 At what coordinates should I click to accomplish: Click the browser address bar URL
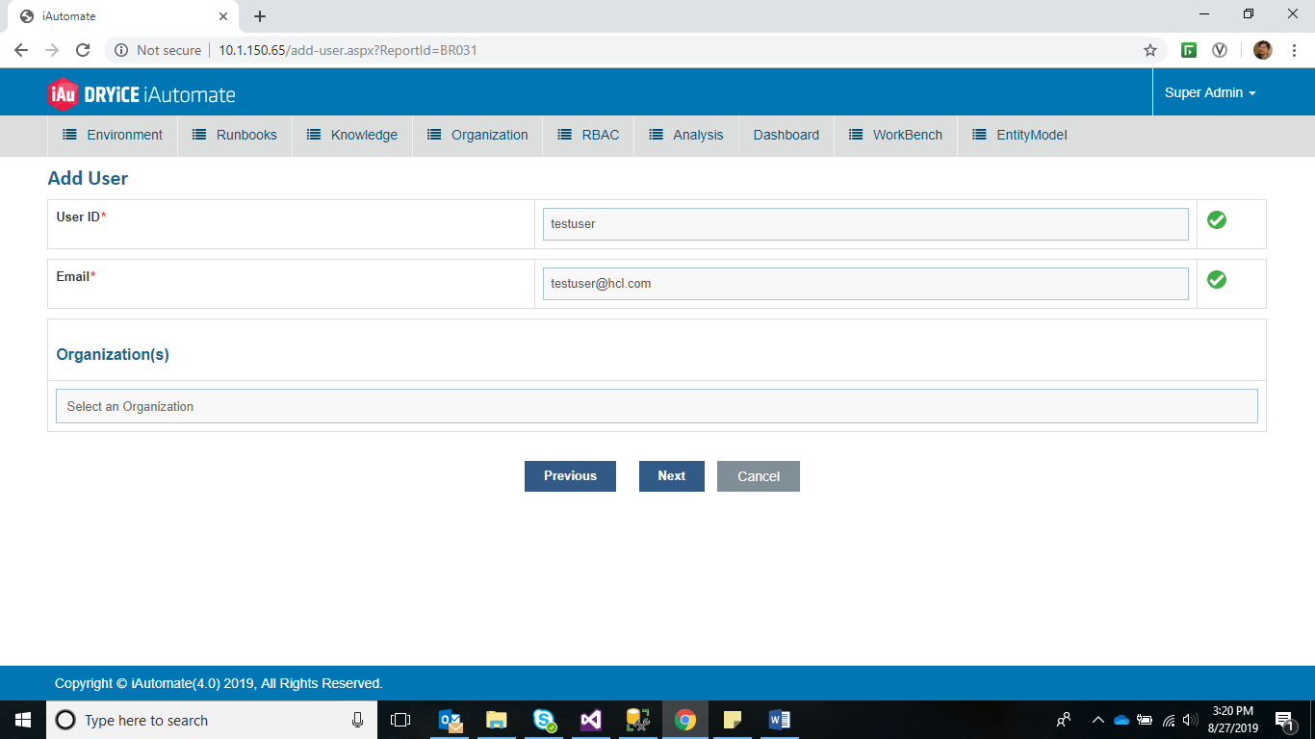(348, 50)
